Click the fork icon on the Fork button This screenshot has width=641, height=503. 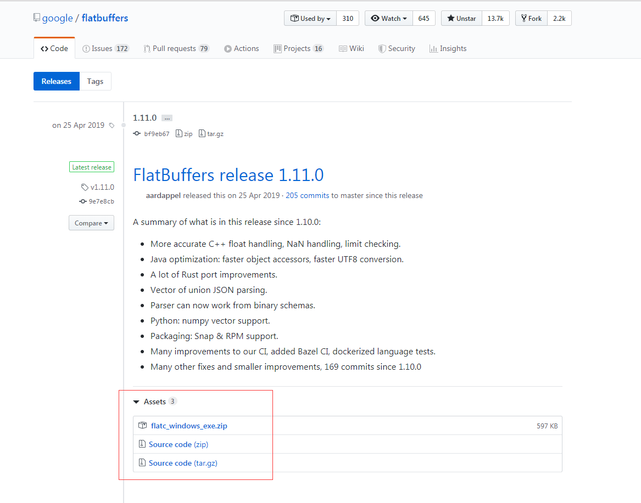pyautogui.click(x=525, y=18)
